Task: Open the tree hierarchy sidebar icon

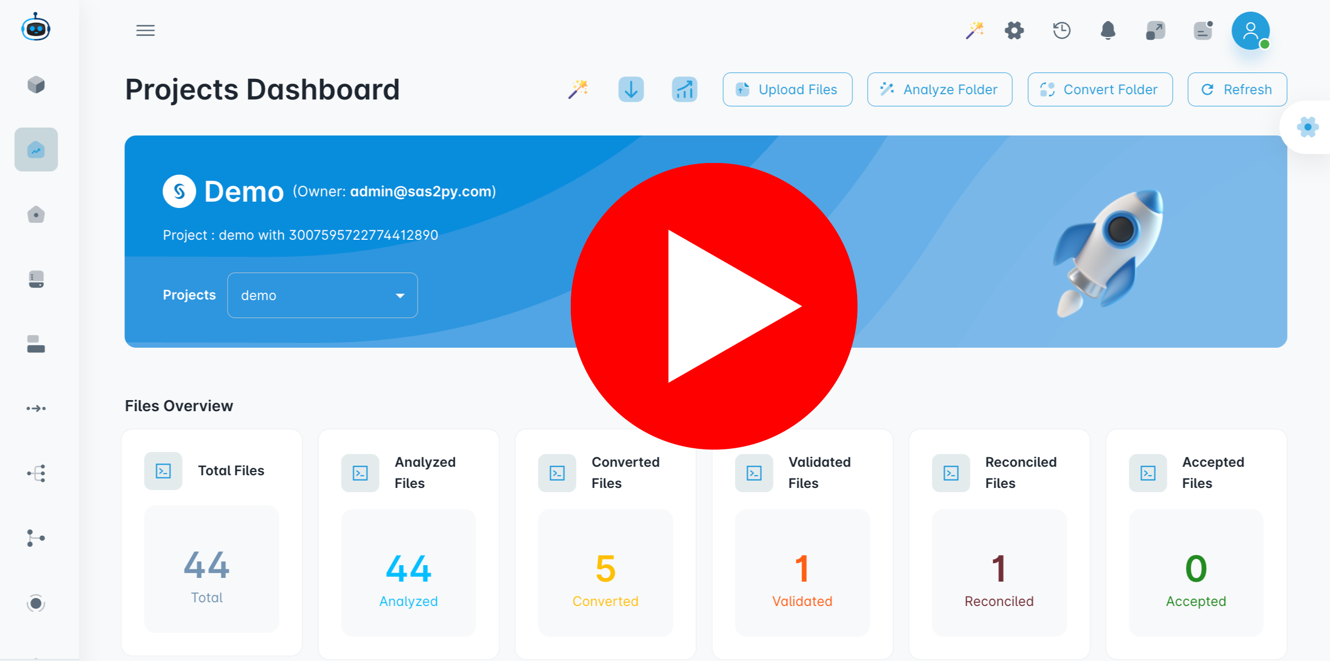Action: pyautogui.click(x=36, y=473)
